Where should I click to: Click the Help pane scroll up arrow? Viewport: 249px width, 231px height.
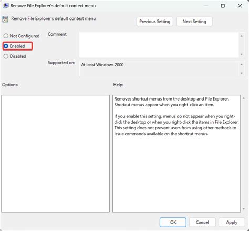coord(244,98)
